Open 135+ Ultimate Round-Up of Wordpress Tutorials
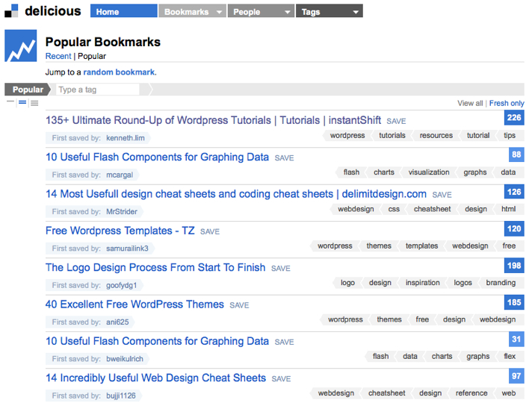529x403 pixels. [213, 120]
